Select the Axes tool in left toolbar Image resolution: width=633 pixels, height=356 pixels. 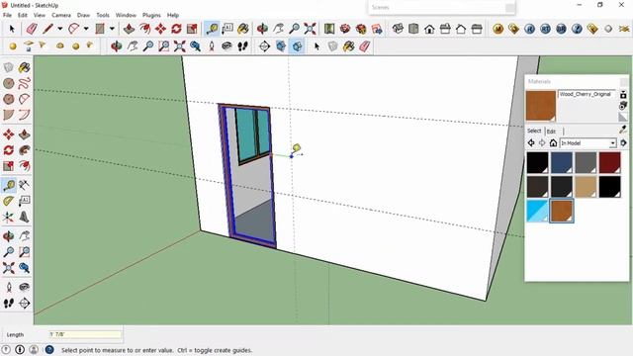9,218
